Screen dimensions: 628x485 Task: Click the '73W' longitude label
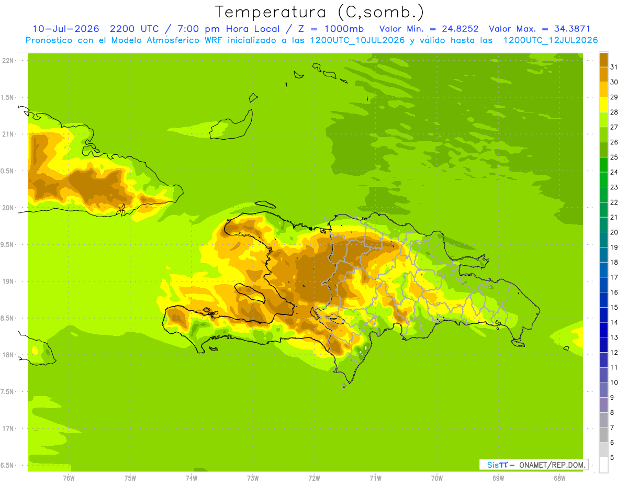coord(253,478)
